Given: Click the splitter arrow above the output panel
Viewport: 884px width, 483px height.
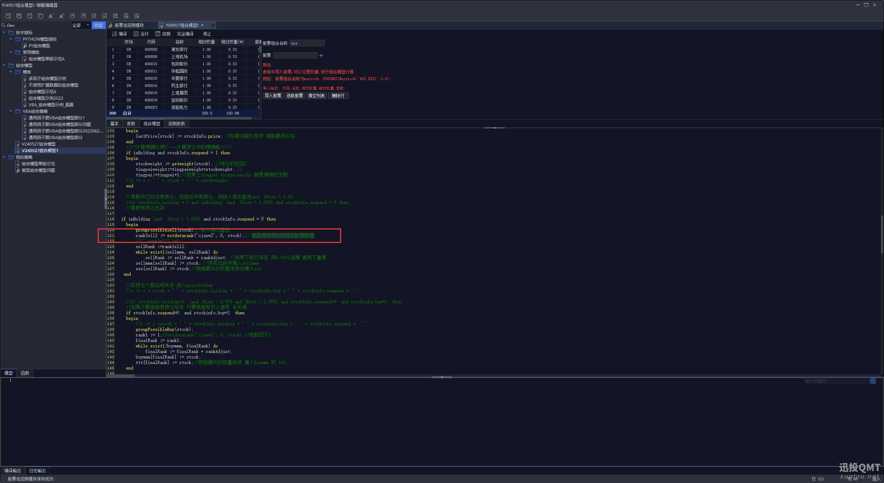Looking at the screenshot, I should (442, 377).
